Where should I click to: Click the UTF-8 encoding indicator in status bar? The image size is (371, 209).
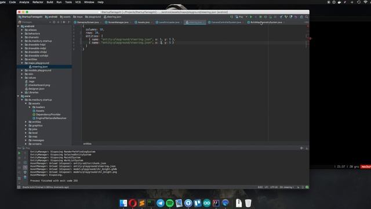tap(274, 187)
